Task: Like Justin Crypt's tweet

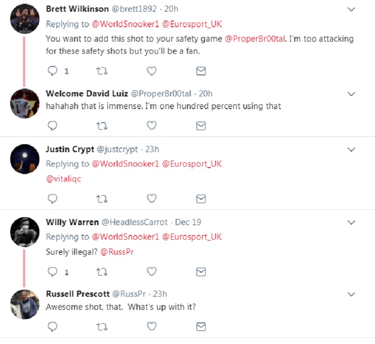Action: click(151, 199)
